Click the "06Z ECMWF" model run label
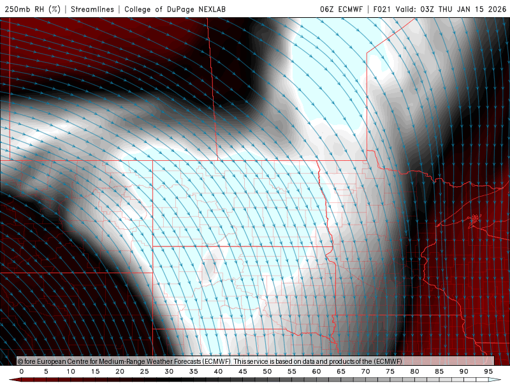The width and height of the screenshot is (510, 383). 341,9
